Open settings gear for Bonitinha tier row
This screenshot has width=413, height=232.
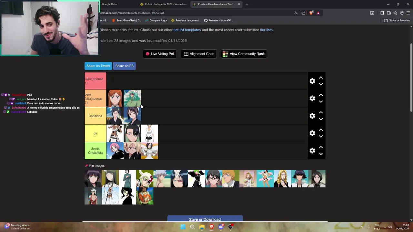(x=312, y=116)
